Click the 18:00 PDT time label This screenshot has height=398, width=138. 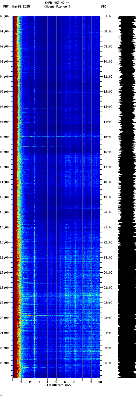(x=4, y=288)
